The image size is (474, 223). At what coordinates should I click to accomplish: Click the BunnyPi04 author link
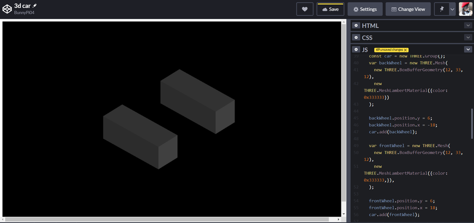tap(24, 13)
